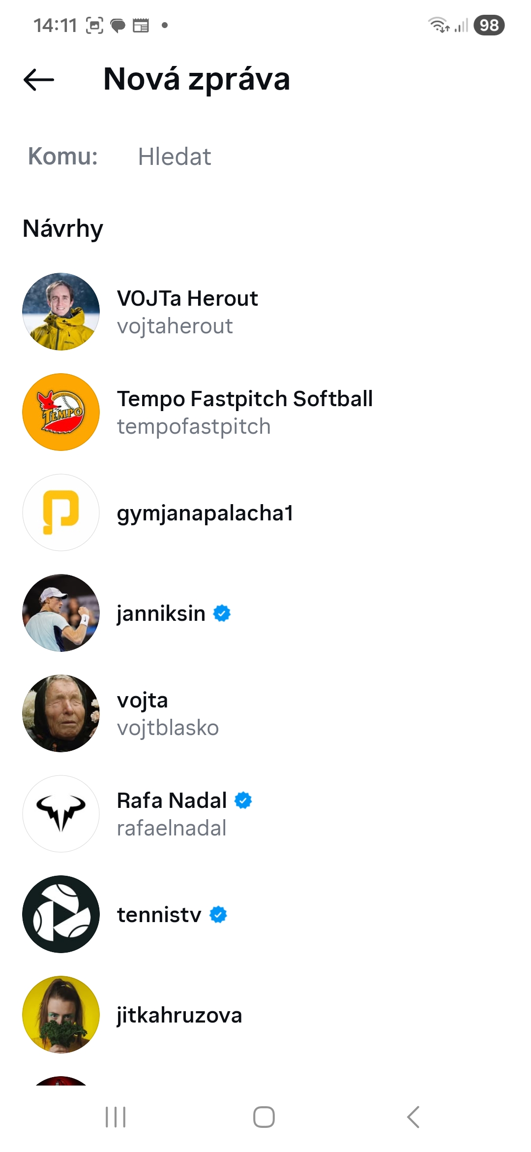Screen dimensions: 531x1152
Task: Click the verified badge beside tennistv
Action: pyautogui.click(x=218, y=915)
